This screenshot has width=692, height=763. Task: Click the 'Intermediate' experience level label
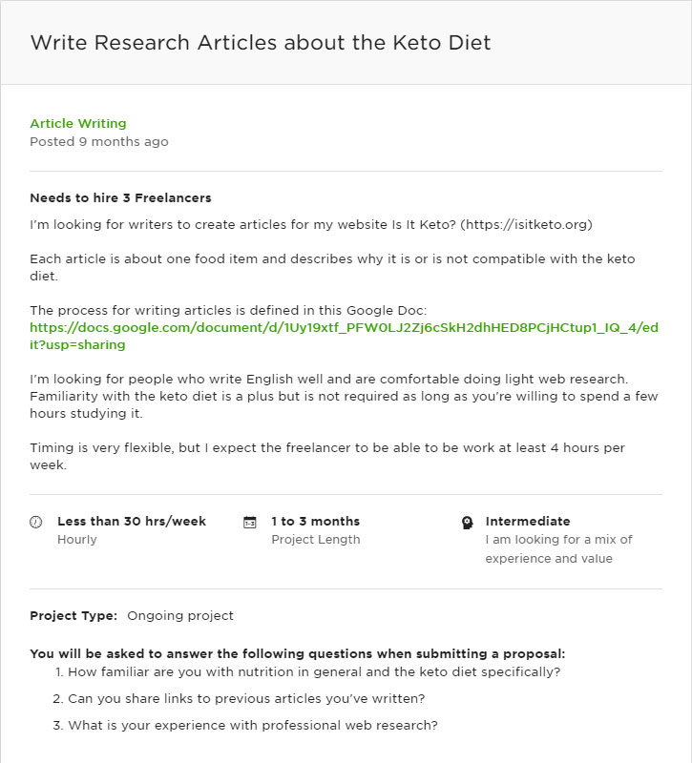(528, 522)
